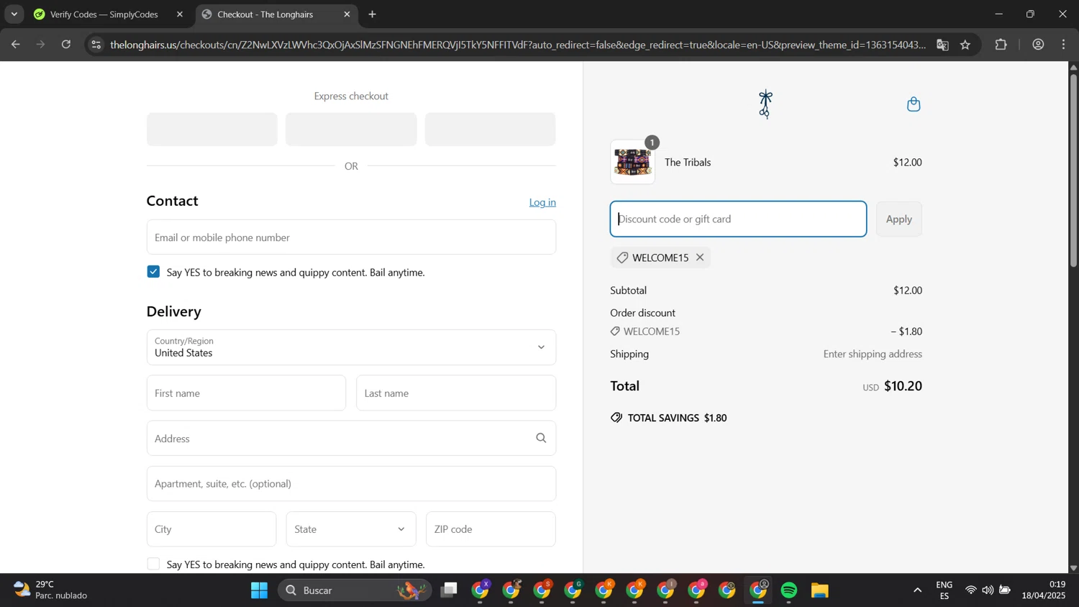This screenshot has height=607, width=1079.
Task: Click the browser forward arrow
Action: (x=41, y=45)
